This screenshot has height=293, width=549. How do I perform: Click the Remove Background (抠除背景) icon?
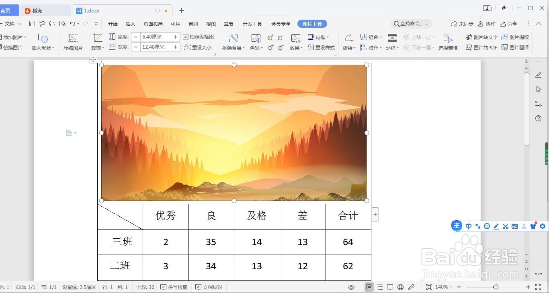(x=234, y=38)
